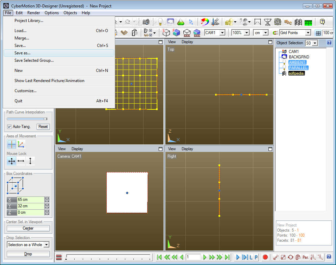Select the softpedia object in tree
The width and height of the screenshot is (336, 265).
[296, 73]
